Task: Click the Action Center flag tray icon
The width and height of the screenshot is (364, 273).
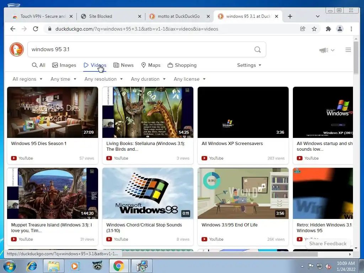Action: click(x=311, y=266)
